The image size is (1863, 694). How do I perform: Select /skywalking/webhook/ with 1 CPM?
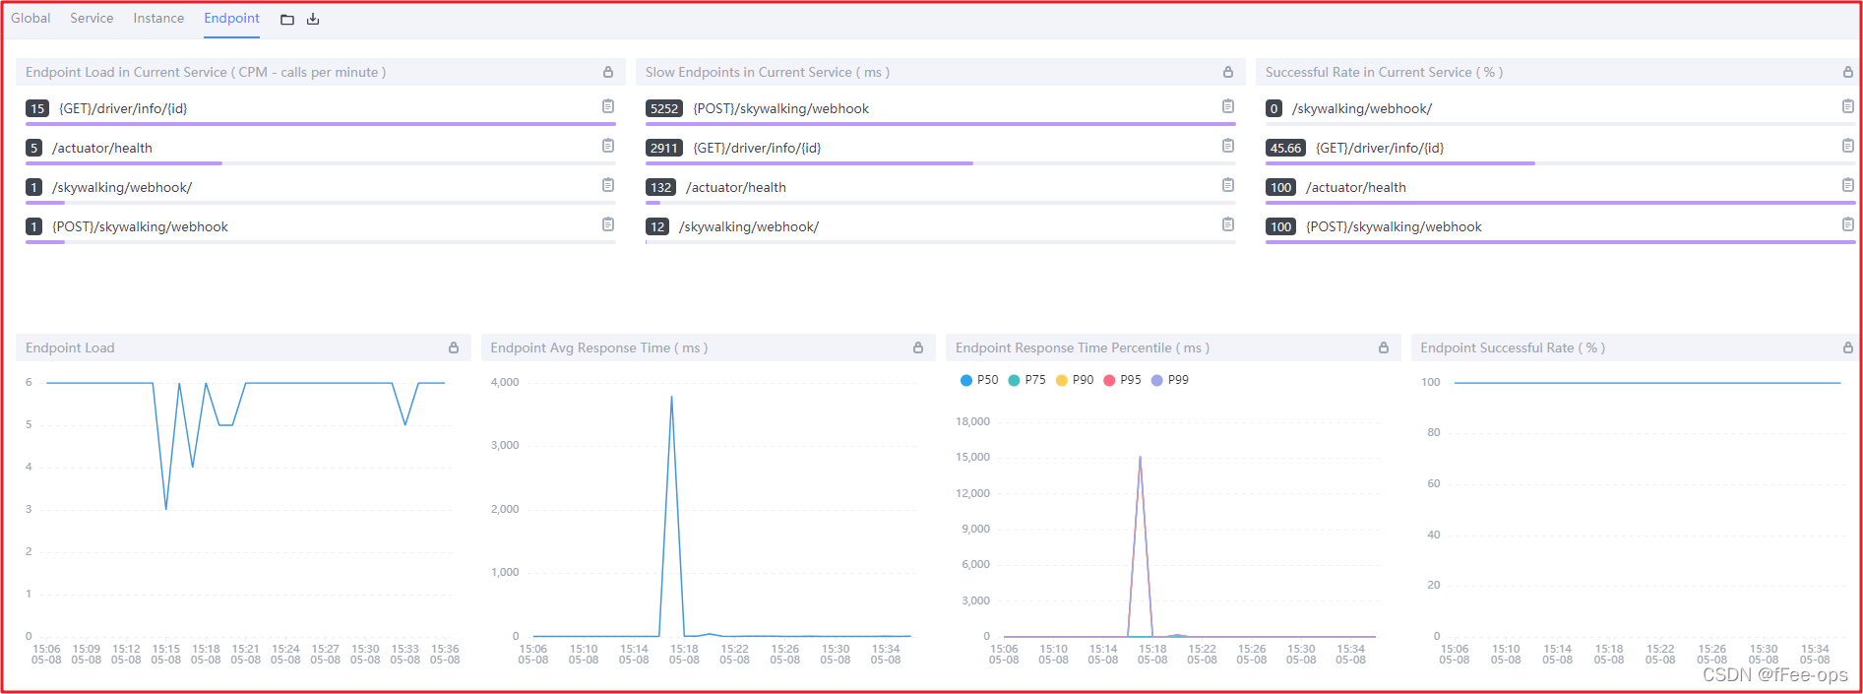coord(122,187)
